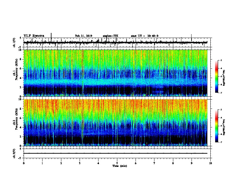This screenshot has height=183, width=237.
Task: Click the "6" minute tick label
Action: pyautogui.click(x=136, y=163)
